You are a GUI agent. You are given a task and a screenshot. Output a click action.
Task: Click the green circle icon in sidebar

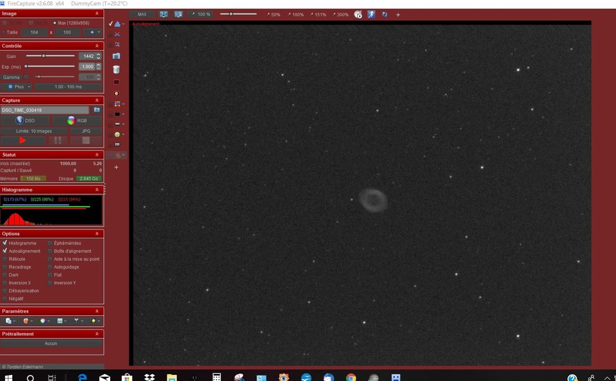coord(117,135)
